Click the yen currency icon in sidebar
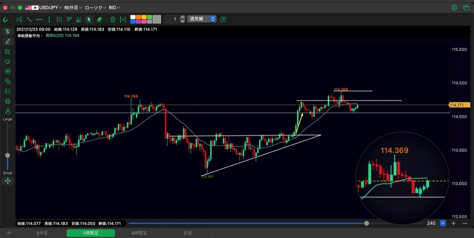The height and width of the screenshot is (238, 474). (8, 71)
